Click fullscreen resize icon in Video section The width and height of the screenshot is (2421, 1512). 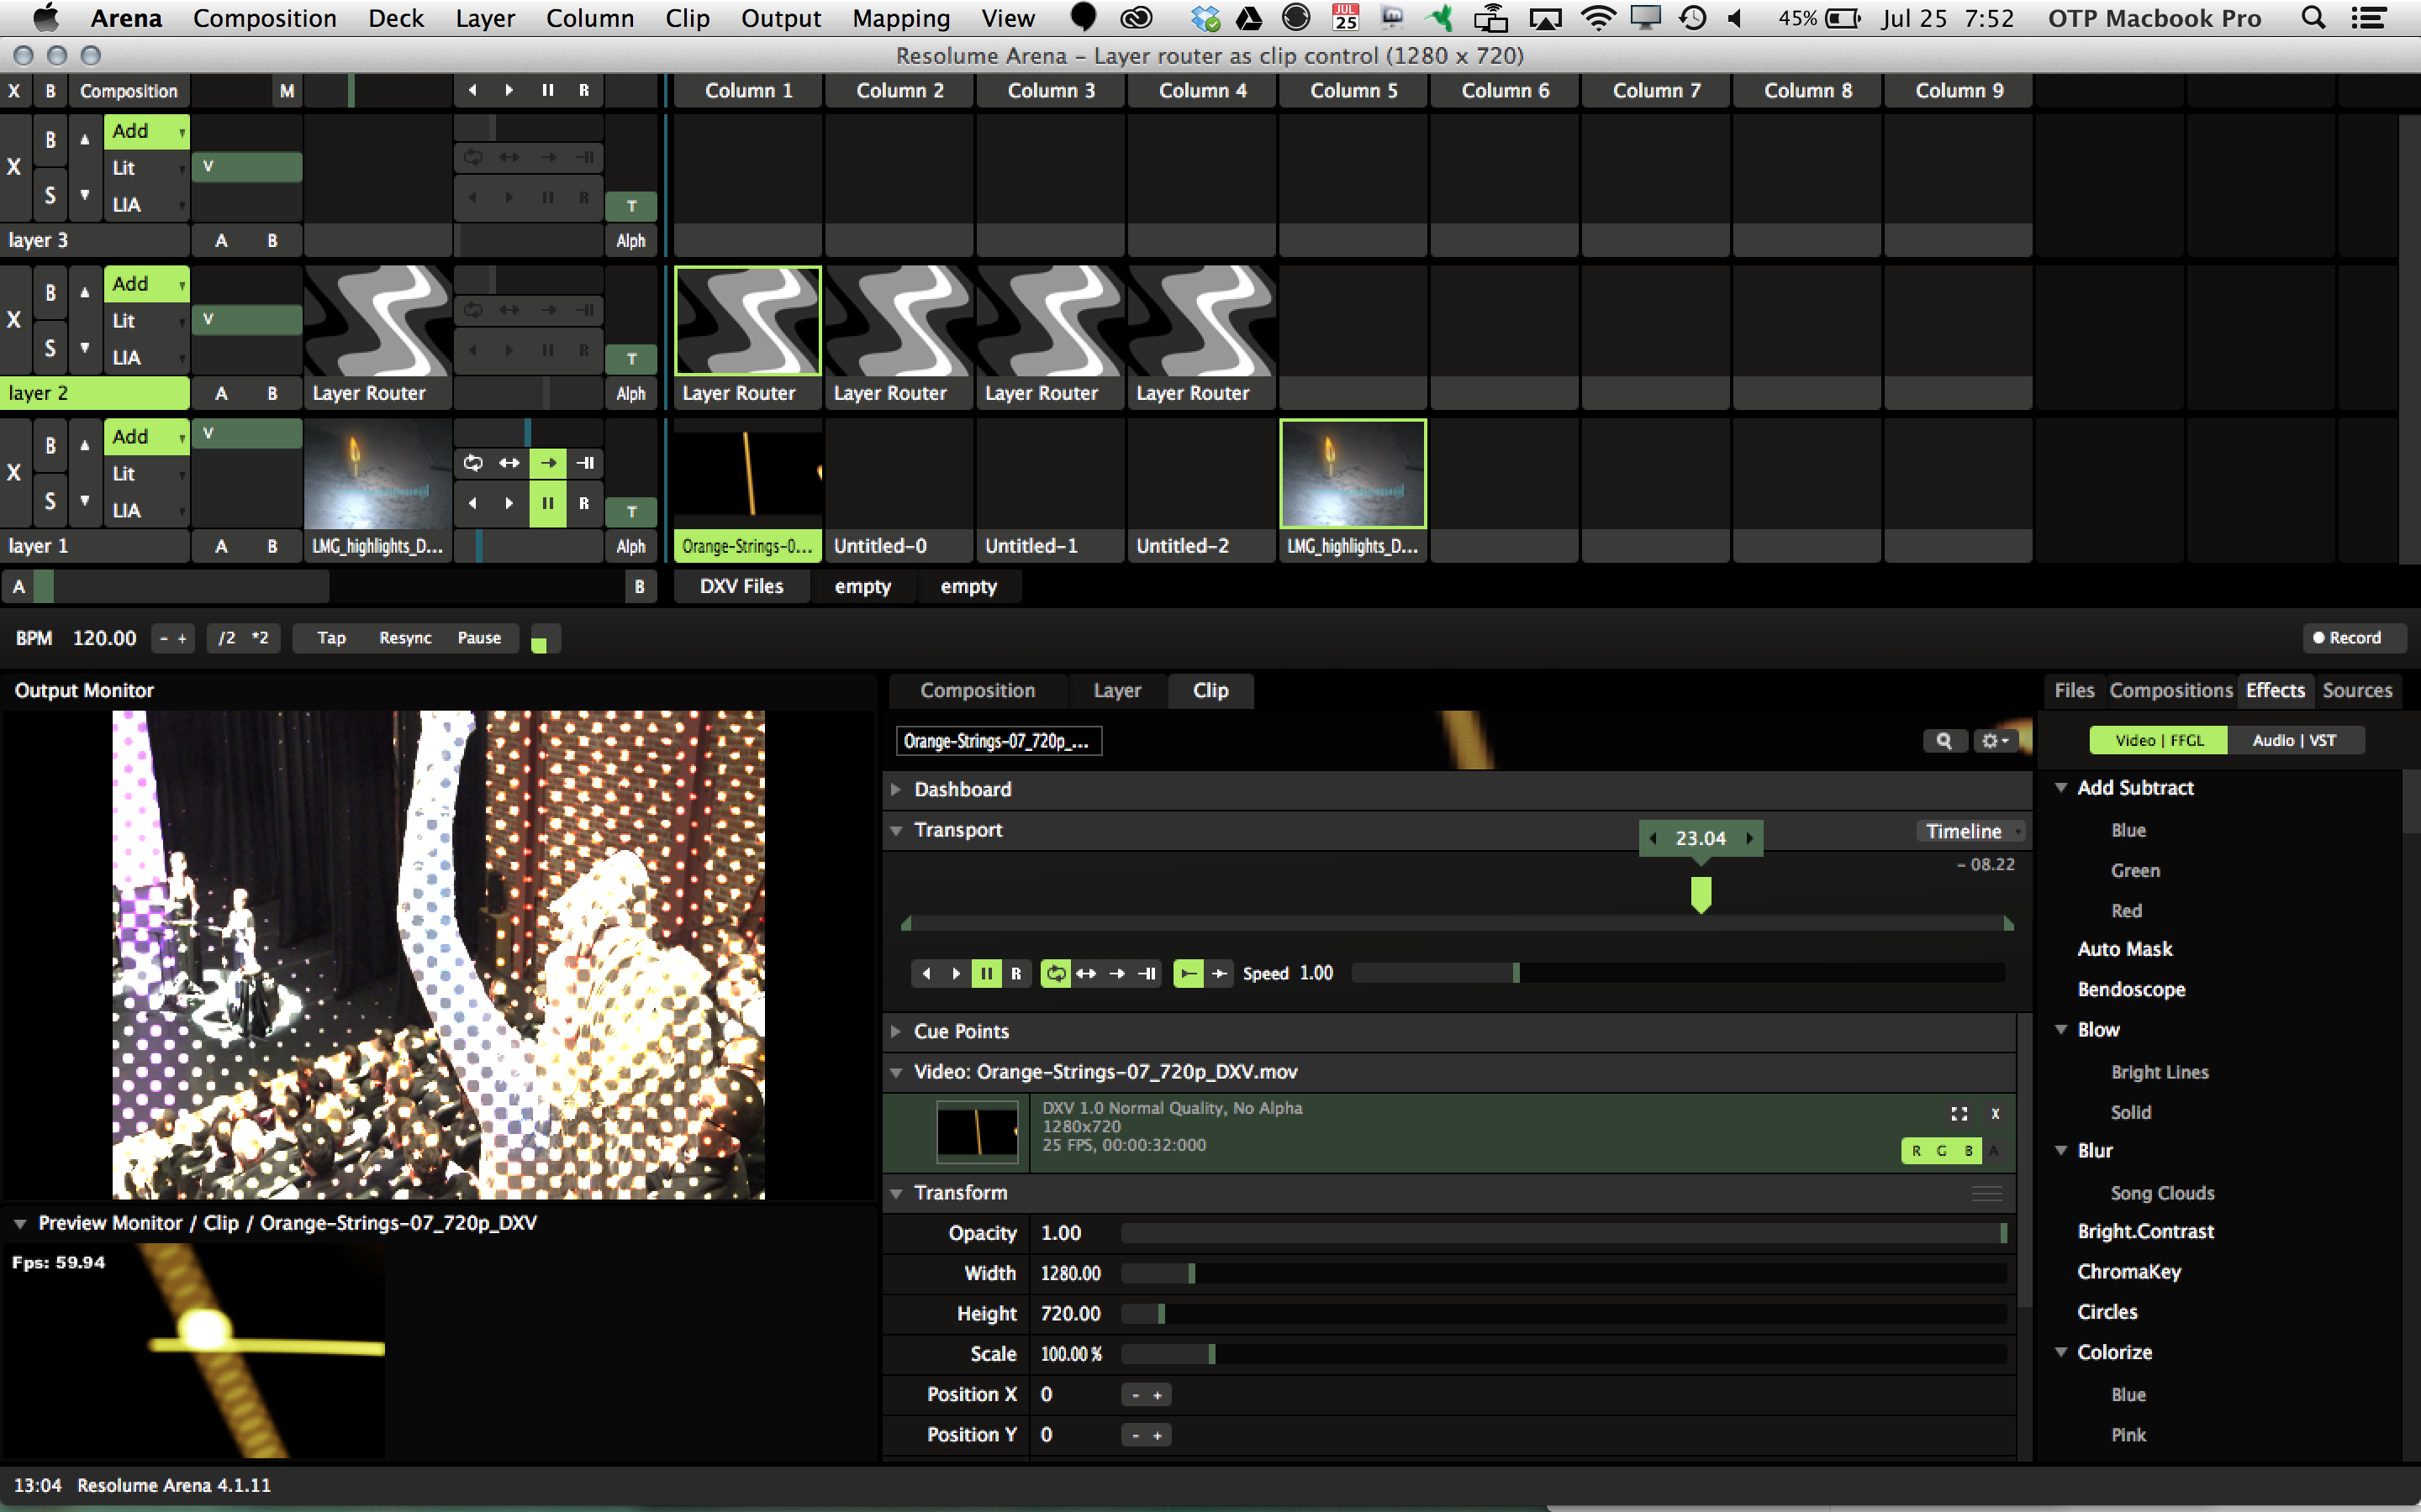pyautogui.click(x=1959, y=1113)
